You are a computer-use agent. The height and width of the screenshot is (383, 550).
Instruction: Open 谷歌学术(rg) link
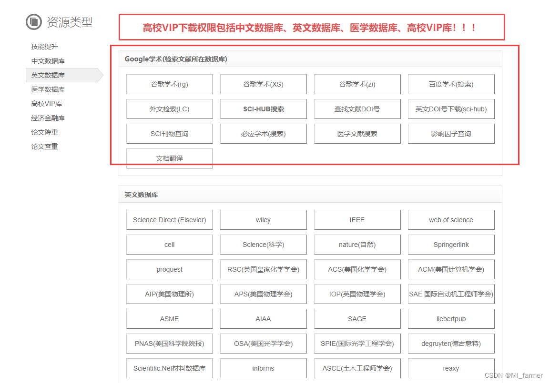click(x=169, y=84)
